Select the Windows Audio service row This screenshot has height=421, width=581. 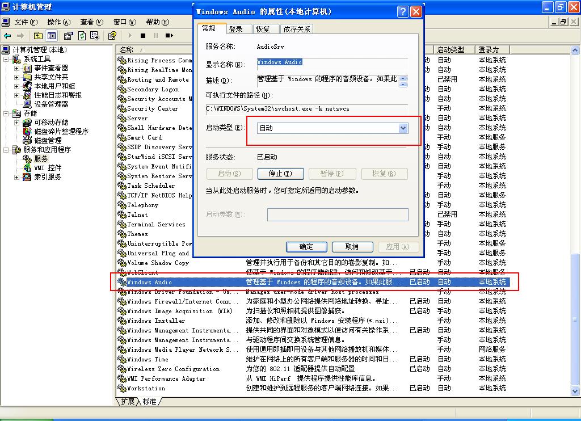(x=314, y=282)
